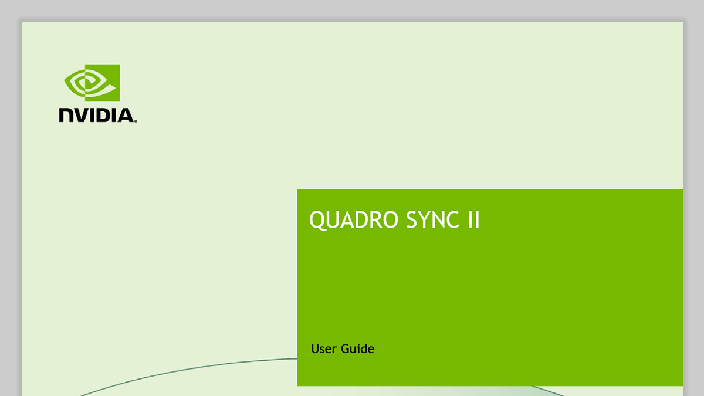Click the Roman numeral II in the title

[x=473, y=221]
